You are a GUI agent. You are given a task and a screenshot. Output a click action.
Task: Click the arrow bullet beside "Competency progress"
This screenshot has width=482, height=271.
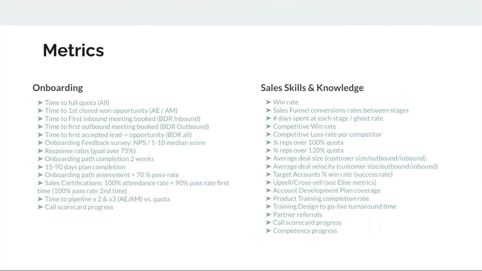click(268, 231)
